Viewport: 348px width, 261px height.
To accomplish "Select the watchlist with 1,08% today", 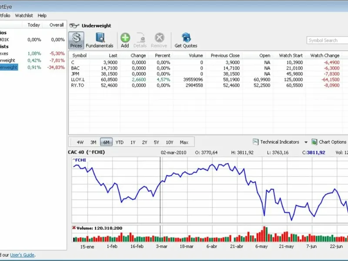I will click(33, 54).
